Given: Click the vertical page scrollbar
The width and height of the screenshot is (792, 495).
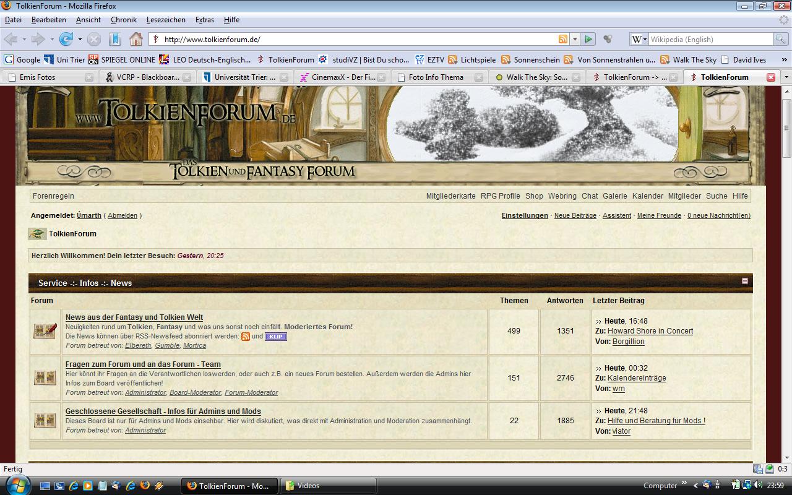Looking at the screenshot, I should [786, 128].
